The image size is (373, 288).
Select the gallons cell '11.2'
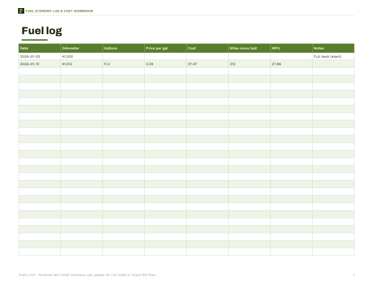[x=124, y=64]
